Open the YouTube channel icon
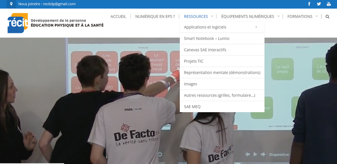The image size is (337, 164). pyautogui.click(x=328, y=4)
